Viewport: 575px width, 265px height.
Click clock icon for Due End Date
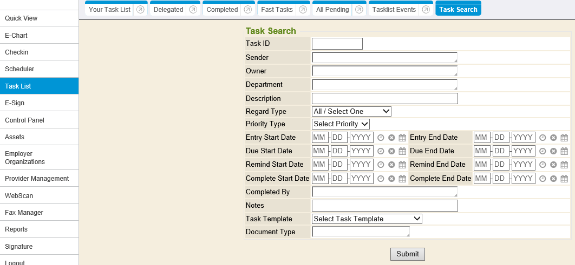(543, 151)
